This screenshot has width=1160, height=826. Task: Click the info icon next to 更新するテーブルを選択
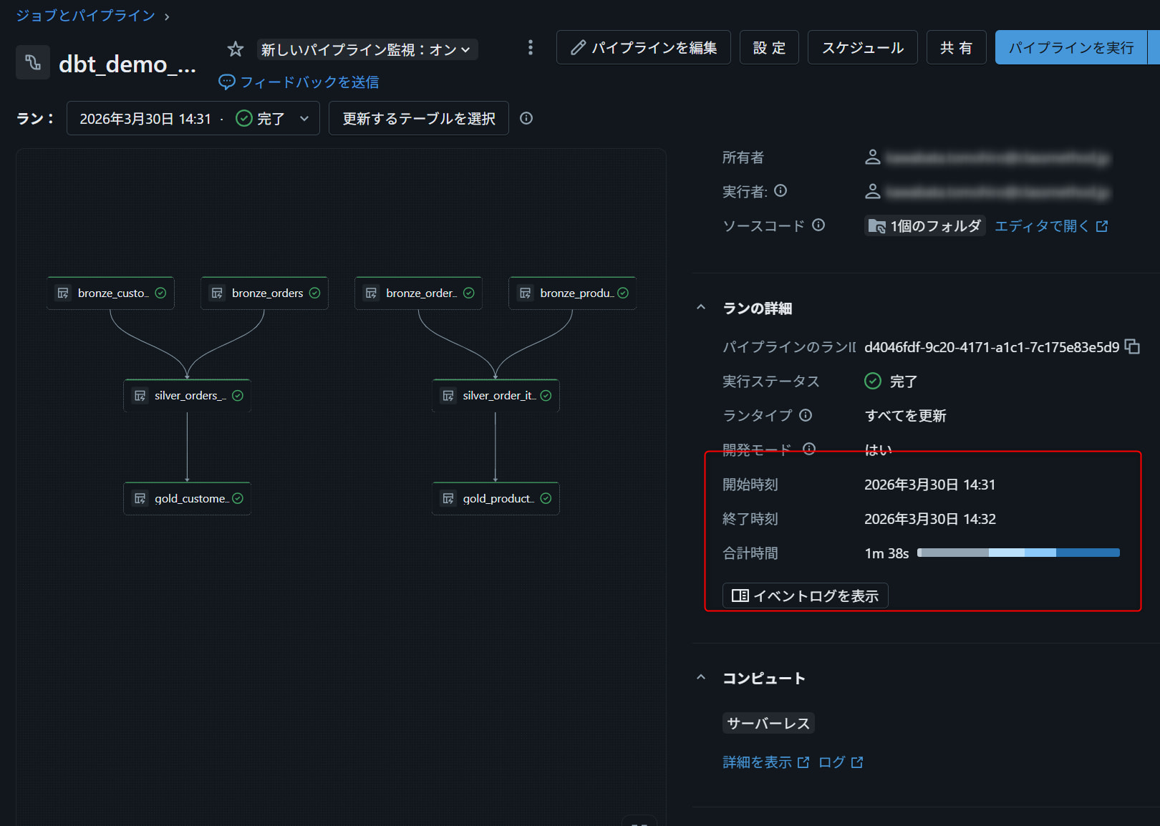coord(526,118)
